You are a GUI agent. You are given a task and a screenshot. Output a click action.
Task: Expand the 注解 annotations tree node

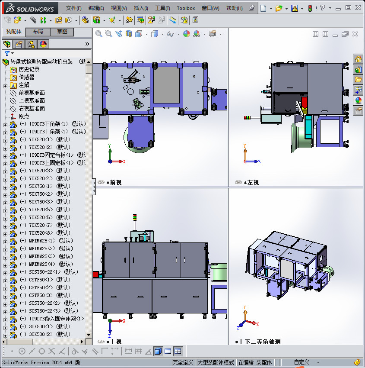click(x=5, y=86)
